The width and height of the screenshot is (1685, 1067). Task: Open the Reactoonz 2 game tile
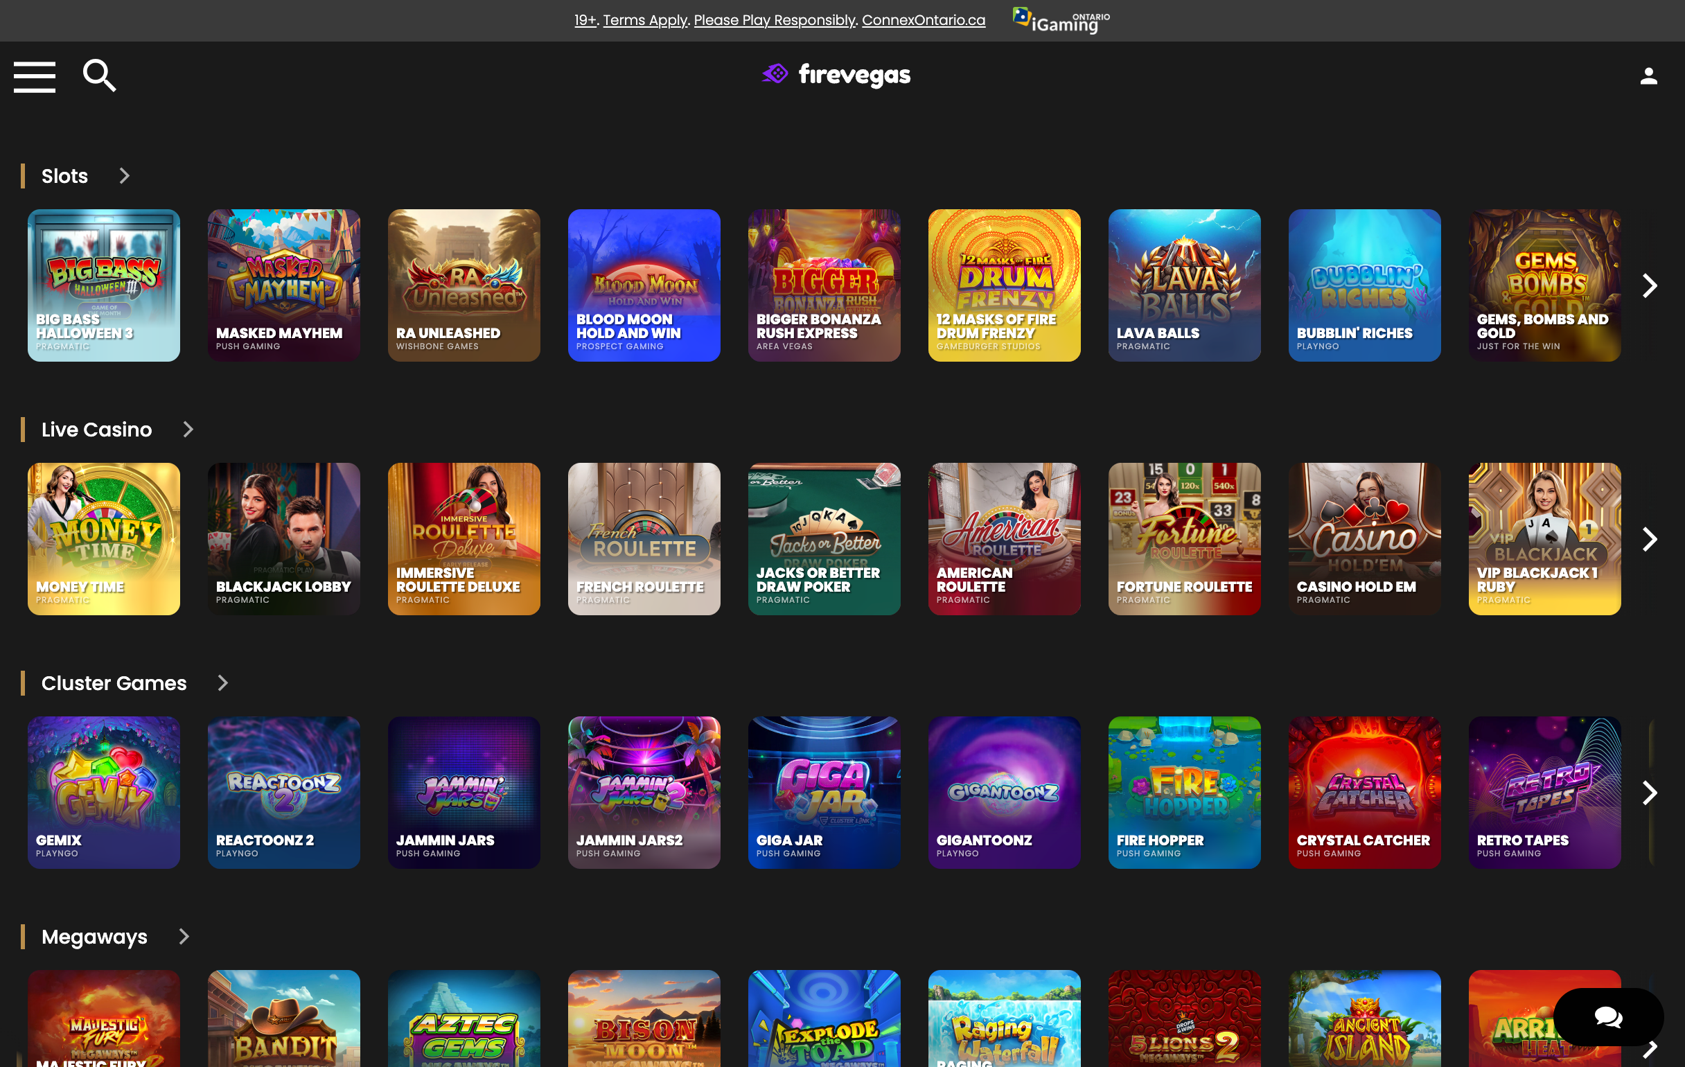(283, 792)
